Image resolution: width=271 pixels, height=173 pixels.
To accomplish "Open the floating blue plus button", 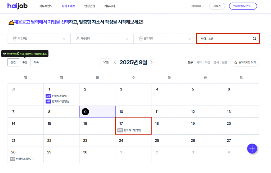I will (x=252, y=149).
